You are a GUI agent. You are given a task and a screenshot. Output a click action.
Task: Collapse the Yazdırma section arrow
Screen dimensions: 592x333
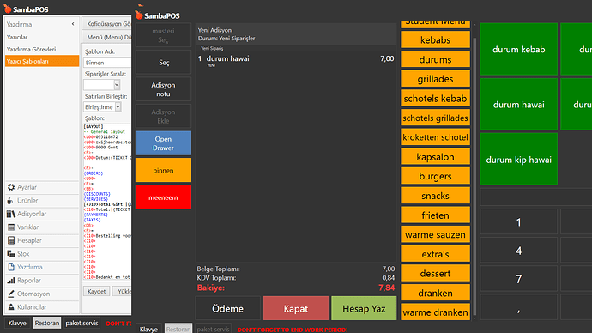73,24
